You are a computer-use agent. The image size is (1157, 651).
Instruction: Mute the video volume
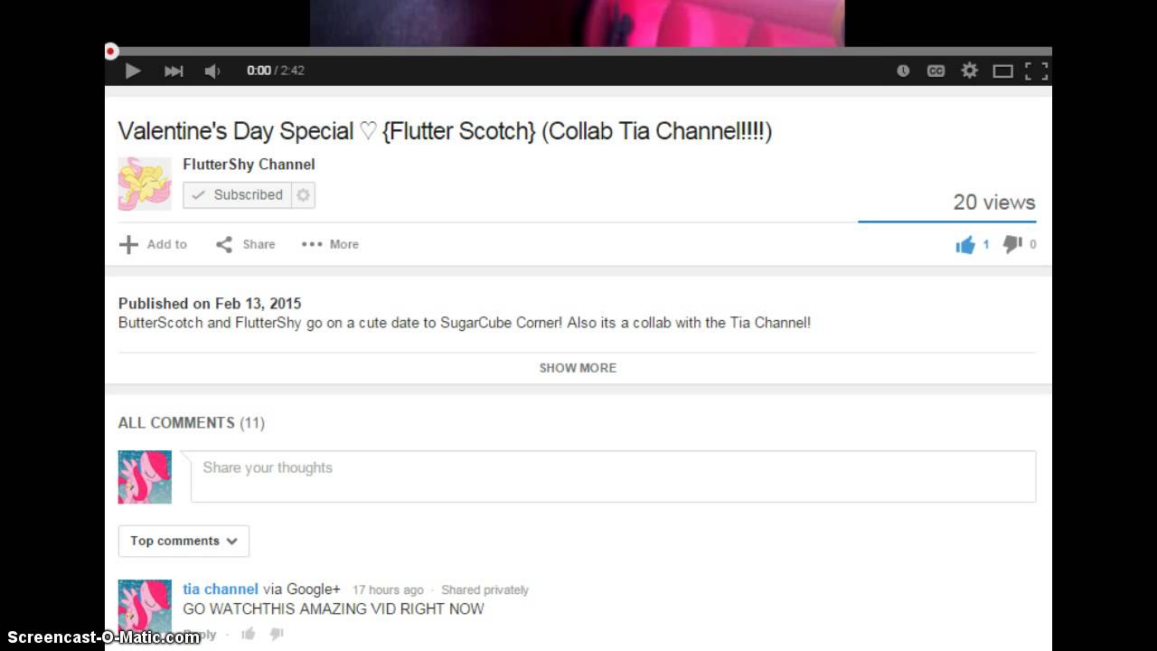tap(212, 71)
